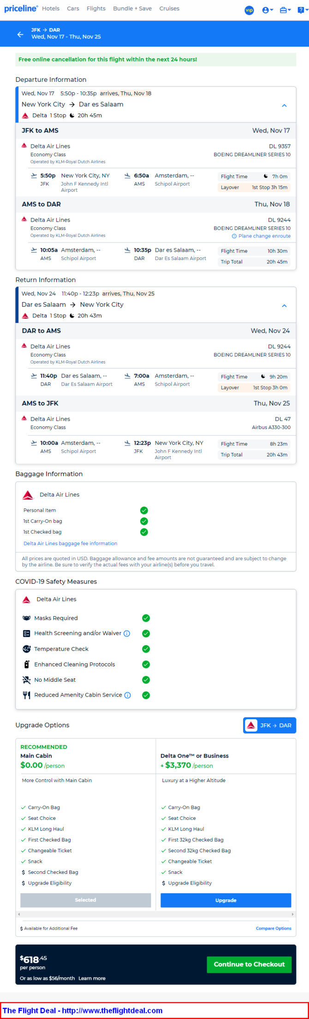
Task: Open the Flights menu item
Action: (x=96, y=8)
